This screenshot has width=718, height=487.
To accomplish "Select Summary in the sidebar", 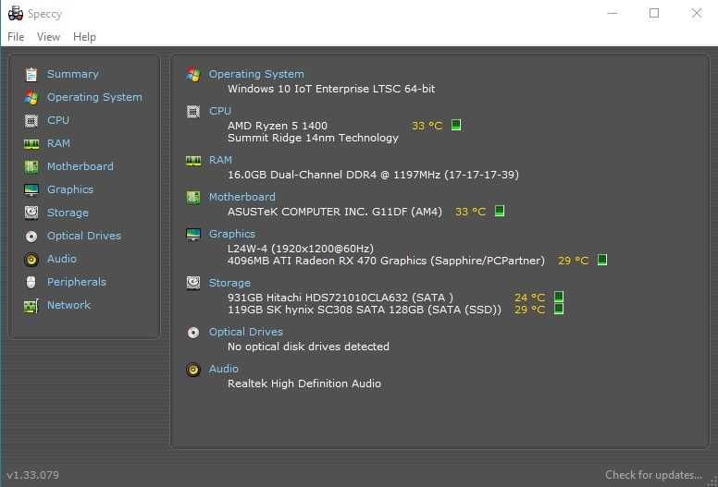I will [73, 74].
